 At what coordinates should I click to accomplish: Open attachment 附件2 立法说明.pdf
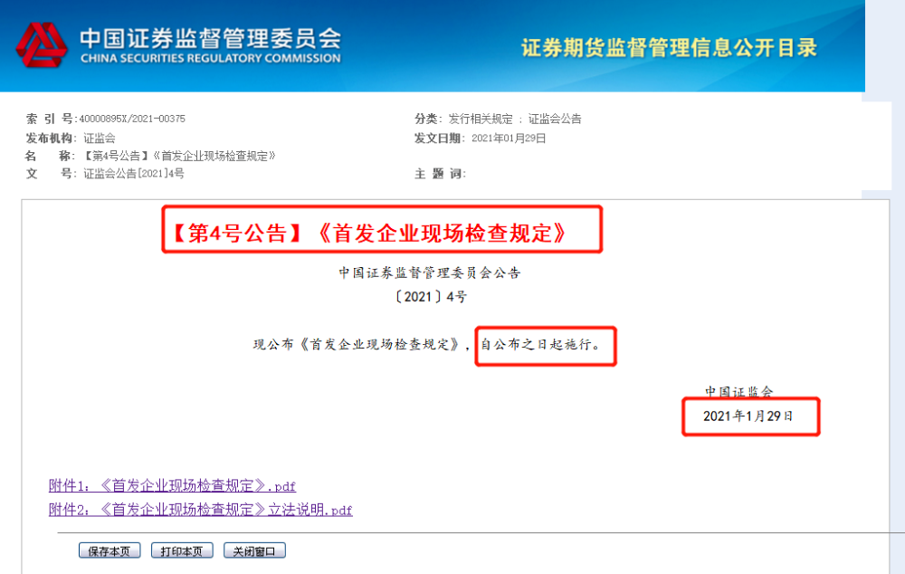click(x=200, y=510)
